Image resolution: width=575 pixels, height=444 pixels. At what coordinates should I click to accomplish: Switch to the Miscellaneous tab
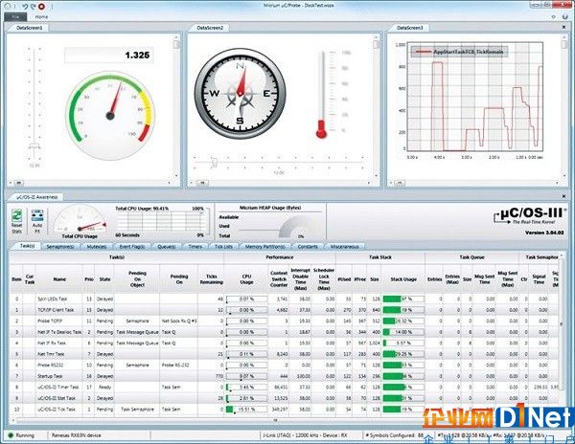pyautogui.click(x=345, y=247)
